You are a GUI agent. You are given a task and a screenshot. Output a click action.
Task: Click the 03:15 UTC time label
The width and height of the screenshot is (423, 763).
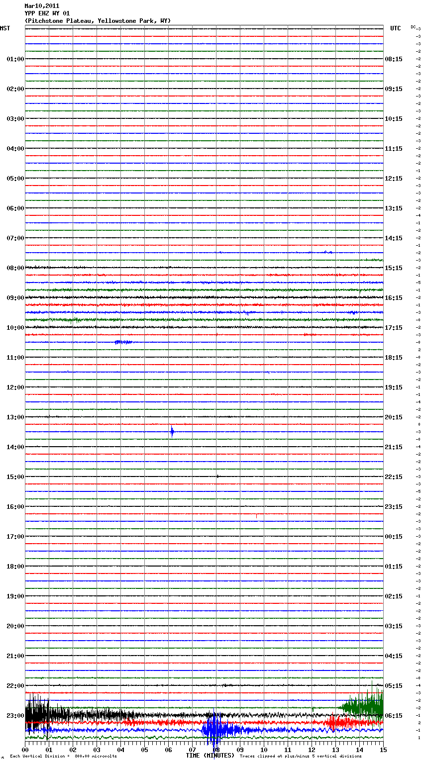(394, 626)
